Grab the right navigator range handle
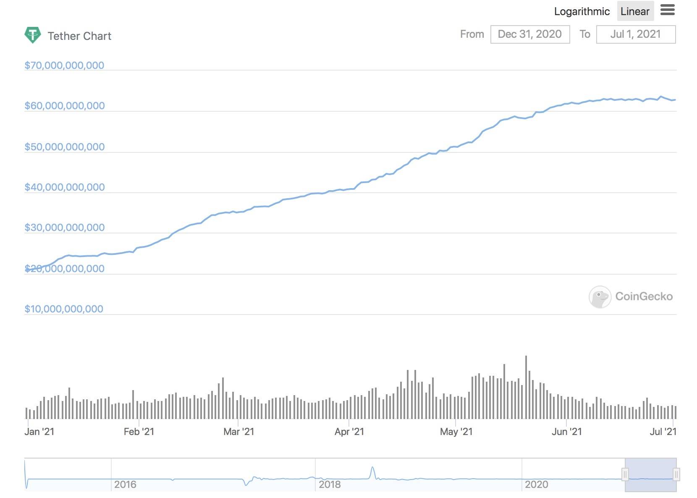The width and height of the screenshot is (697, 498). pos(676,474)
